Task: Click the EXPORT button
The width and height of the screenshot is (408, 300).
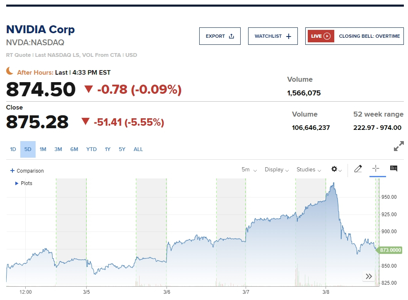Action: point(220,36)
